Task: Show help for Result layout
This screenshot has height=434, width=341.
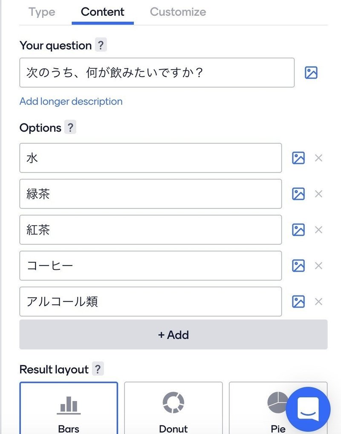Action: [98, 369]
